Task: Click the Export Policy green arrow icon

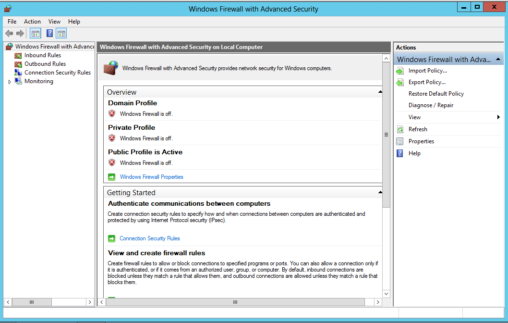Action: (x=400, y=82)
